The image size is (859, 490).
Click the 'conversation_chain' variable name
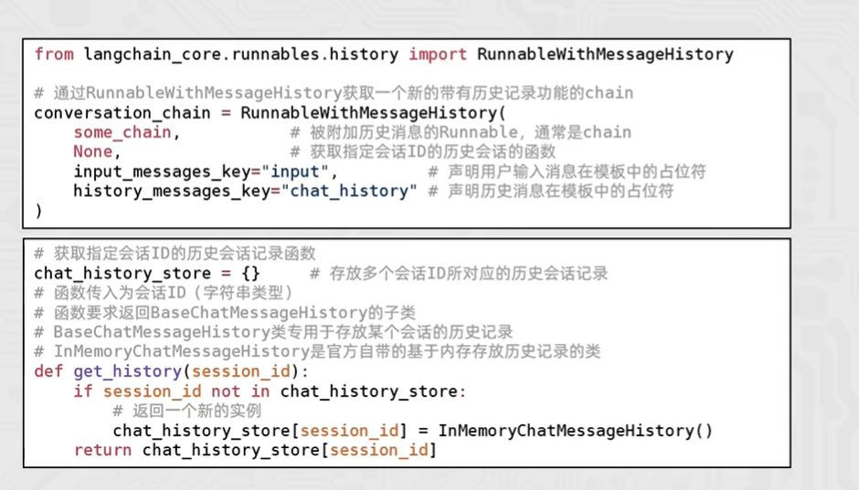tap(122, 113)
